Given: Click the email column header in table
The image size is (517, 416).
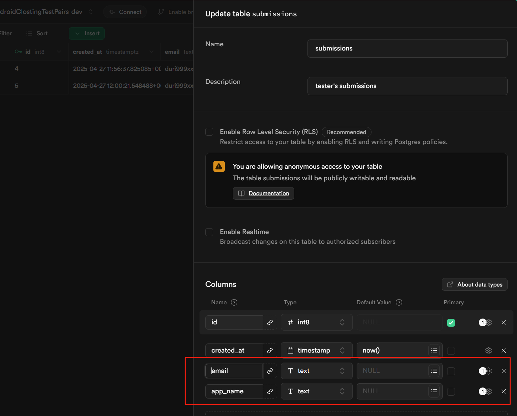Looking at the screenshot, I should [177, 52].
